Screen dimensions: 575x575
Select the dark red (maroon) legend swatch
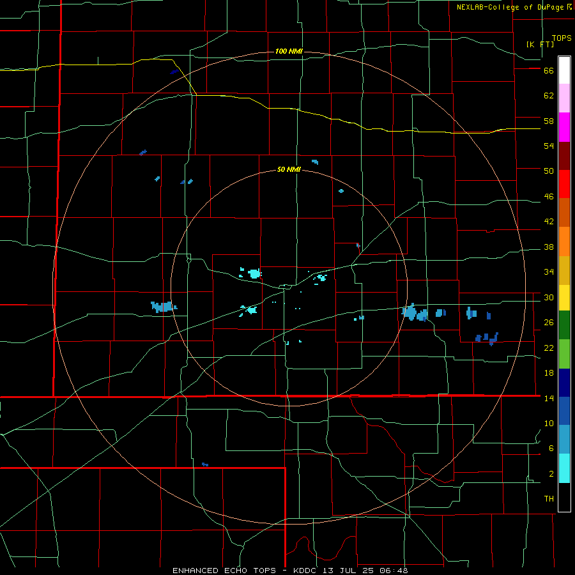(564, 156)
